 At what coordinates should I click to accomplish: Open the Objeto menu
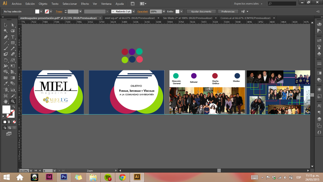click(43, 4)
